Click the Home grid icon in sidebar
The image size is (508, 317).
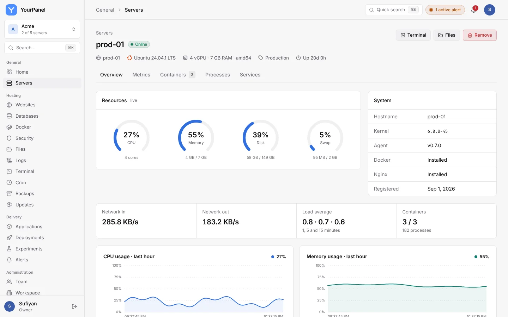[9, 72]
